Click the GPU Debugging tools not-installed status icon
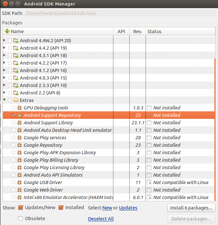The image size is (218, 225). pyautogui.click(x=149, y=107)
